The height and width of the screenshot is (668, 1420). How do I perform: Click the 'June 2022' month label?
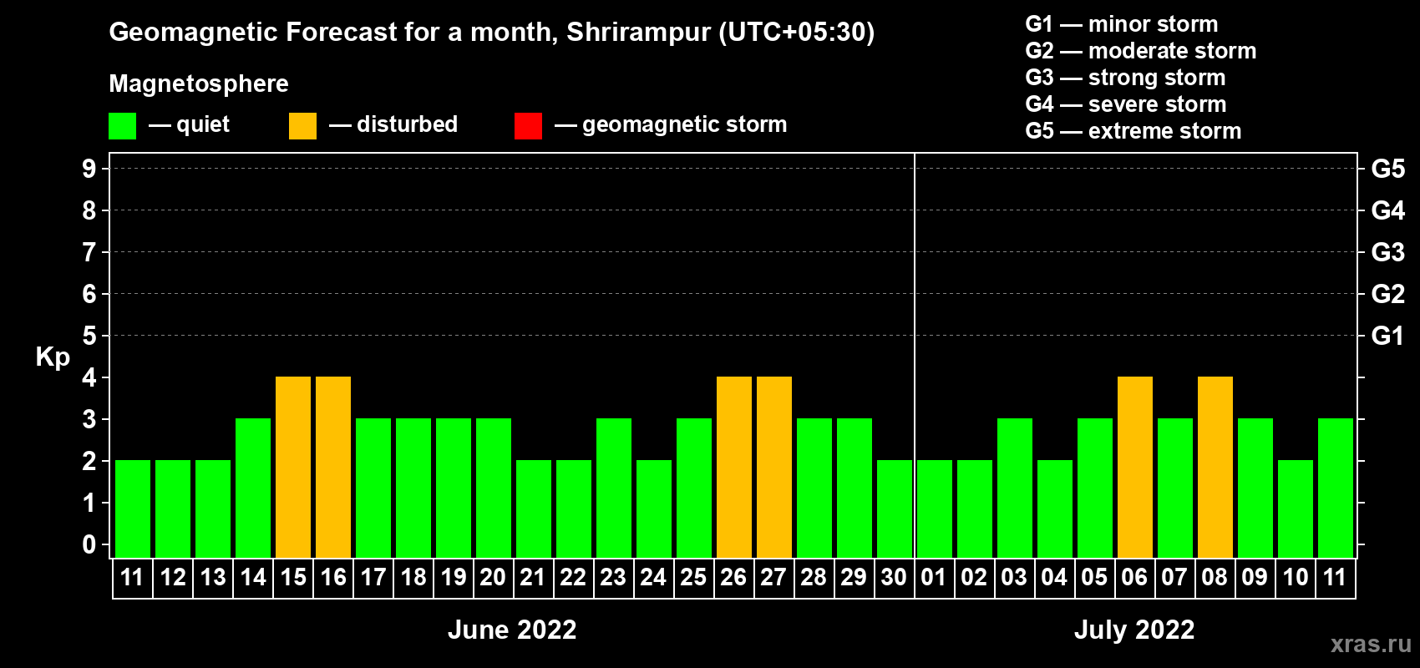(512, 630)
